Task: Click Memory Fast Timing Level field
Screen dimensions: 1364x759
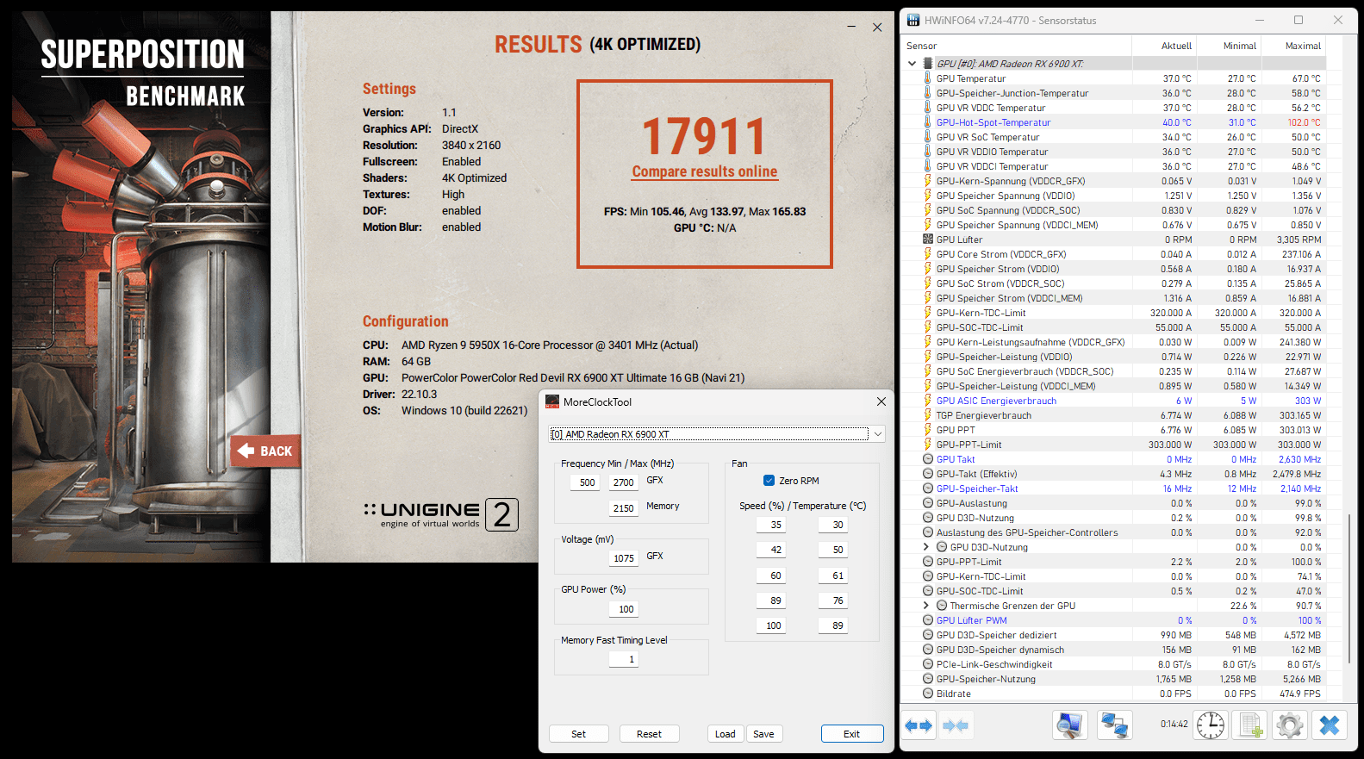Action: [x=624, y=659]
